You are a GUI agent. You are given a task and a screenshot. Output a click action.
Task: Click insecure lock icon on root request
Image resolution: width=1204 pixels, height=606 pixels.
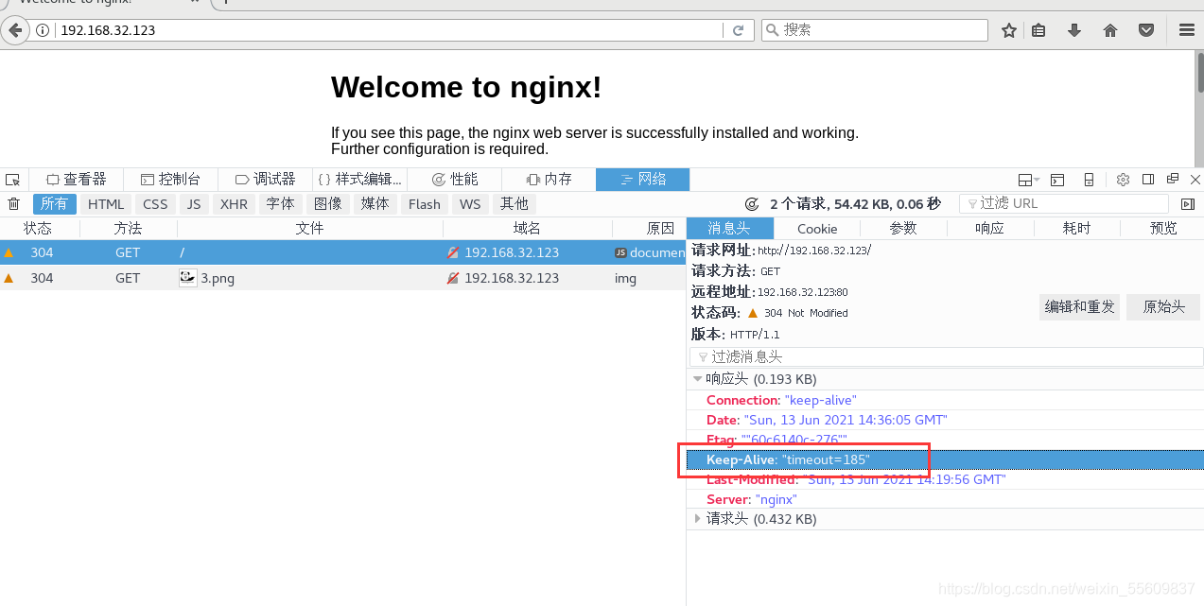tap(453, 253)
